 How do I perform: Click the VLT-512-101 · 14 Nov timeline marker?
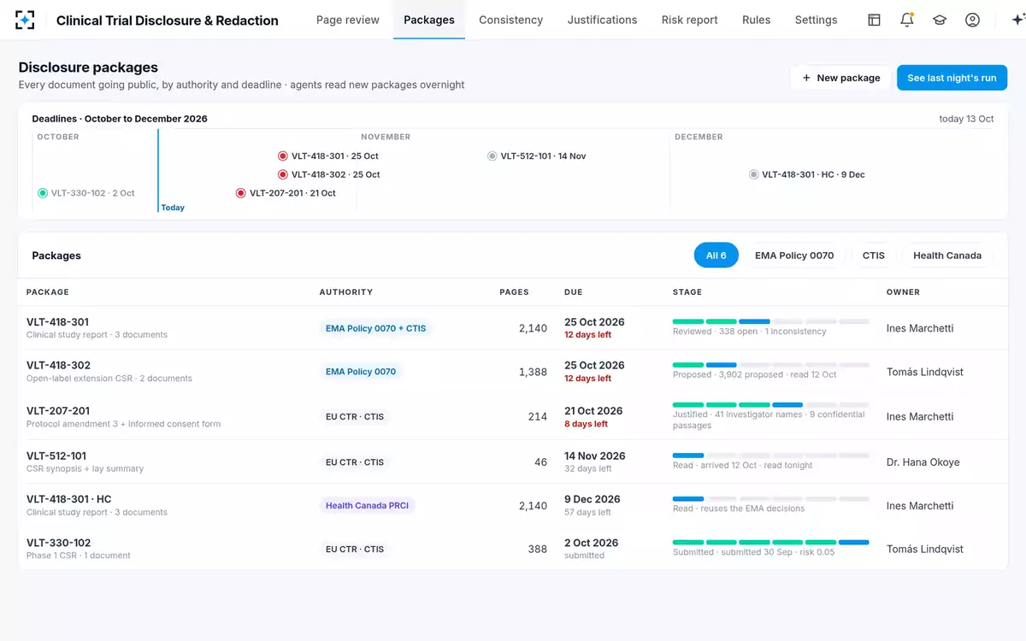pos(537,156)
